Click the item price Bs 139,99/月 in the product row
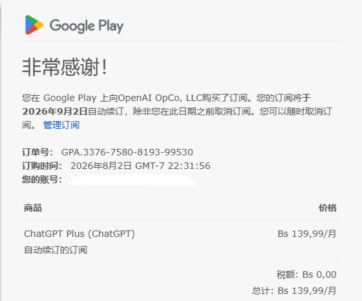This screenshot has height=301, width=362. point(307,234)
